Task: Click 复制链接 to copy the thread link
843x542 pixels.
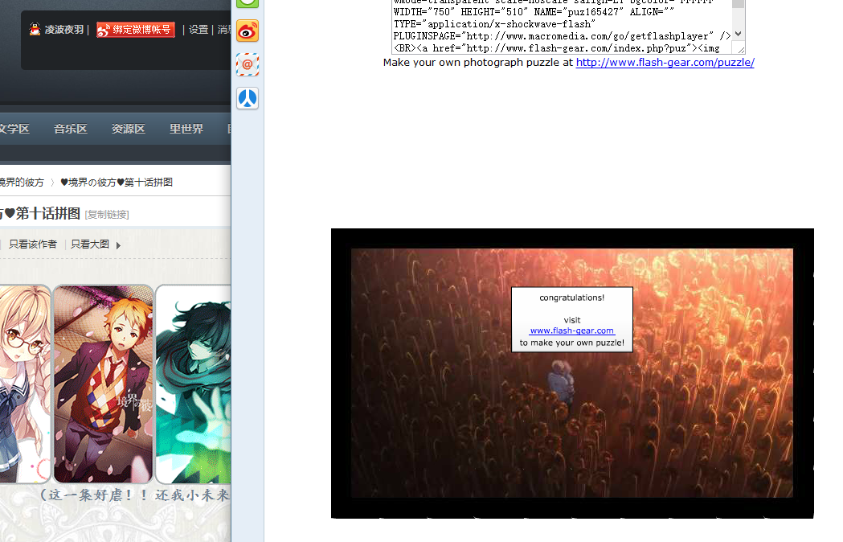Action: click(107, 215)
